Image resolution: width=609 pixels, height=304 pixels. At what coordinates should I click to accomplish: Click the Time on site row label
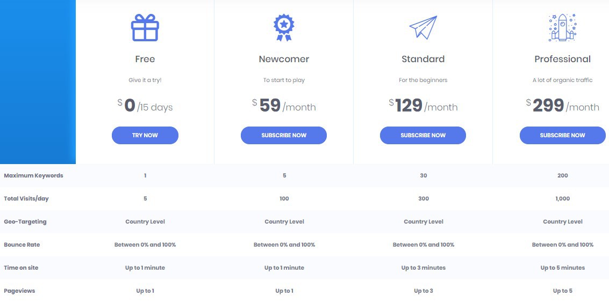click(21, 268)
